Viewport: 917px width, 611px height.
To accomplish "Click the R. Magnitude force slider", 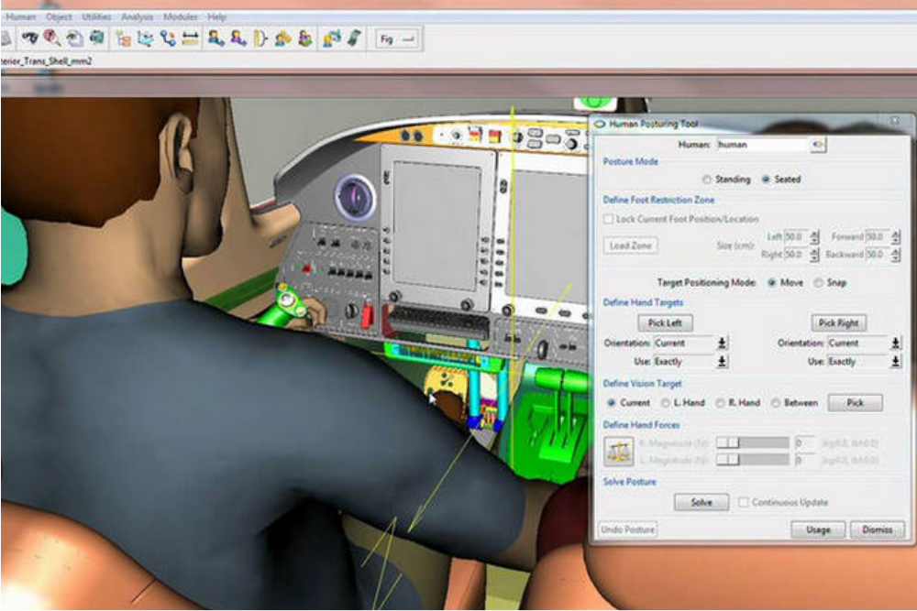I will pyautogui.click(x=753, y=442).
